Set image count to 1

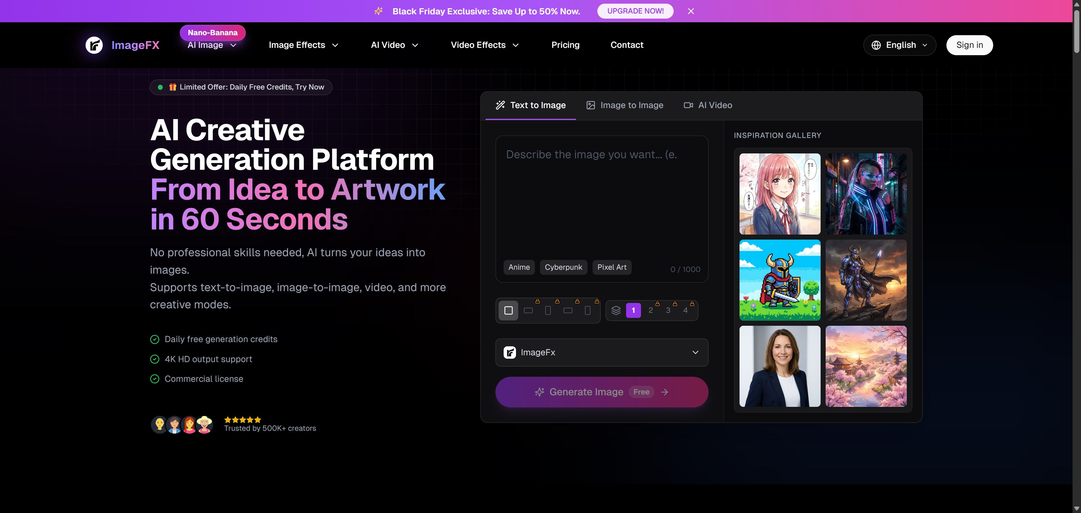(633, 311)
